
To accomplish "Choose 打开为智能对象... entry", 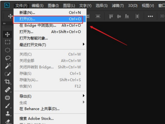I will [50, 38].
